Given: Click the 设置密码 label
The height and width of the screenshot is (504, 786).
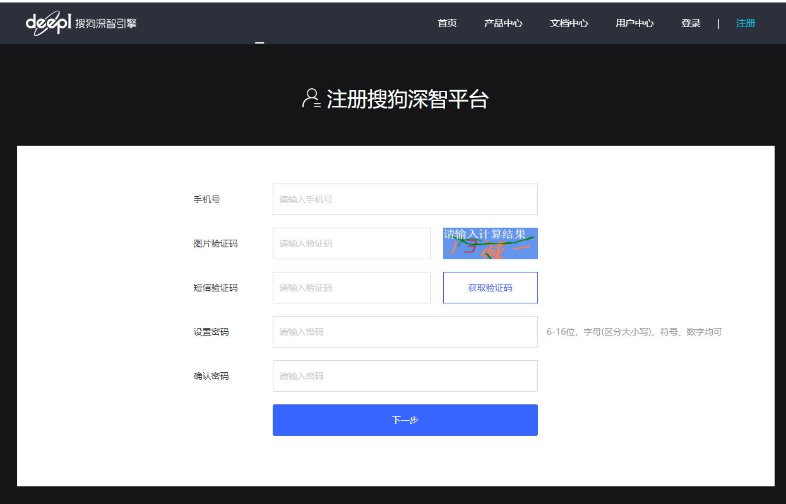Looking at the screenshot, I should click(211, 332).
